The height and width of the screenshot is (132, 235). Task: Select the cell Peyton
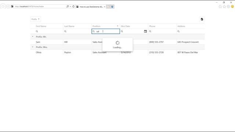pos(68,52)
